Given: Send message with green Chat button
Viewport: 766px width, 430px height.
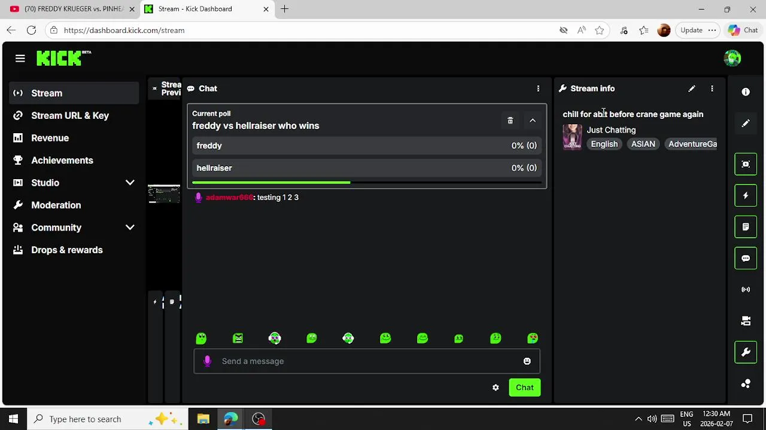Looking at the screenshot, I should coord(525,388).
